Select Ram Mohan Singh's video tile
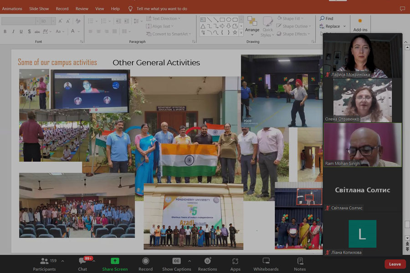The width and height of the screenshot is (410, 273). 363,145
